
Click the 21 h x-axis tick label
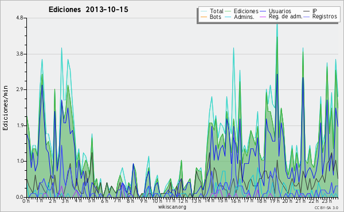300,201
